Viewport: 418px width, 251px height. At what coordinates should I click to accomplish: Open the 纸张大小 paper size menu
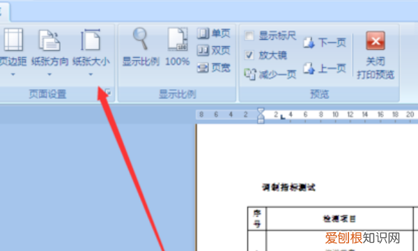[91, 52]
